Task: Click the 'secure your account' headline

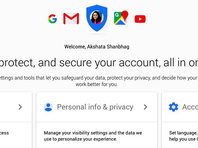Action: 99,63
